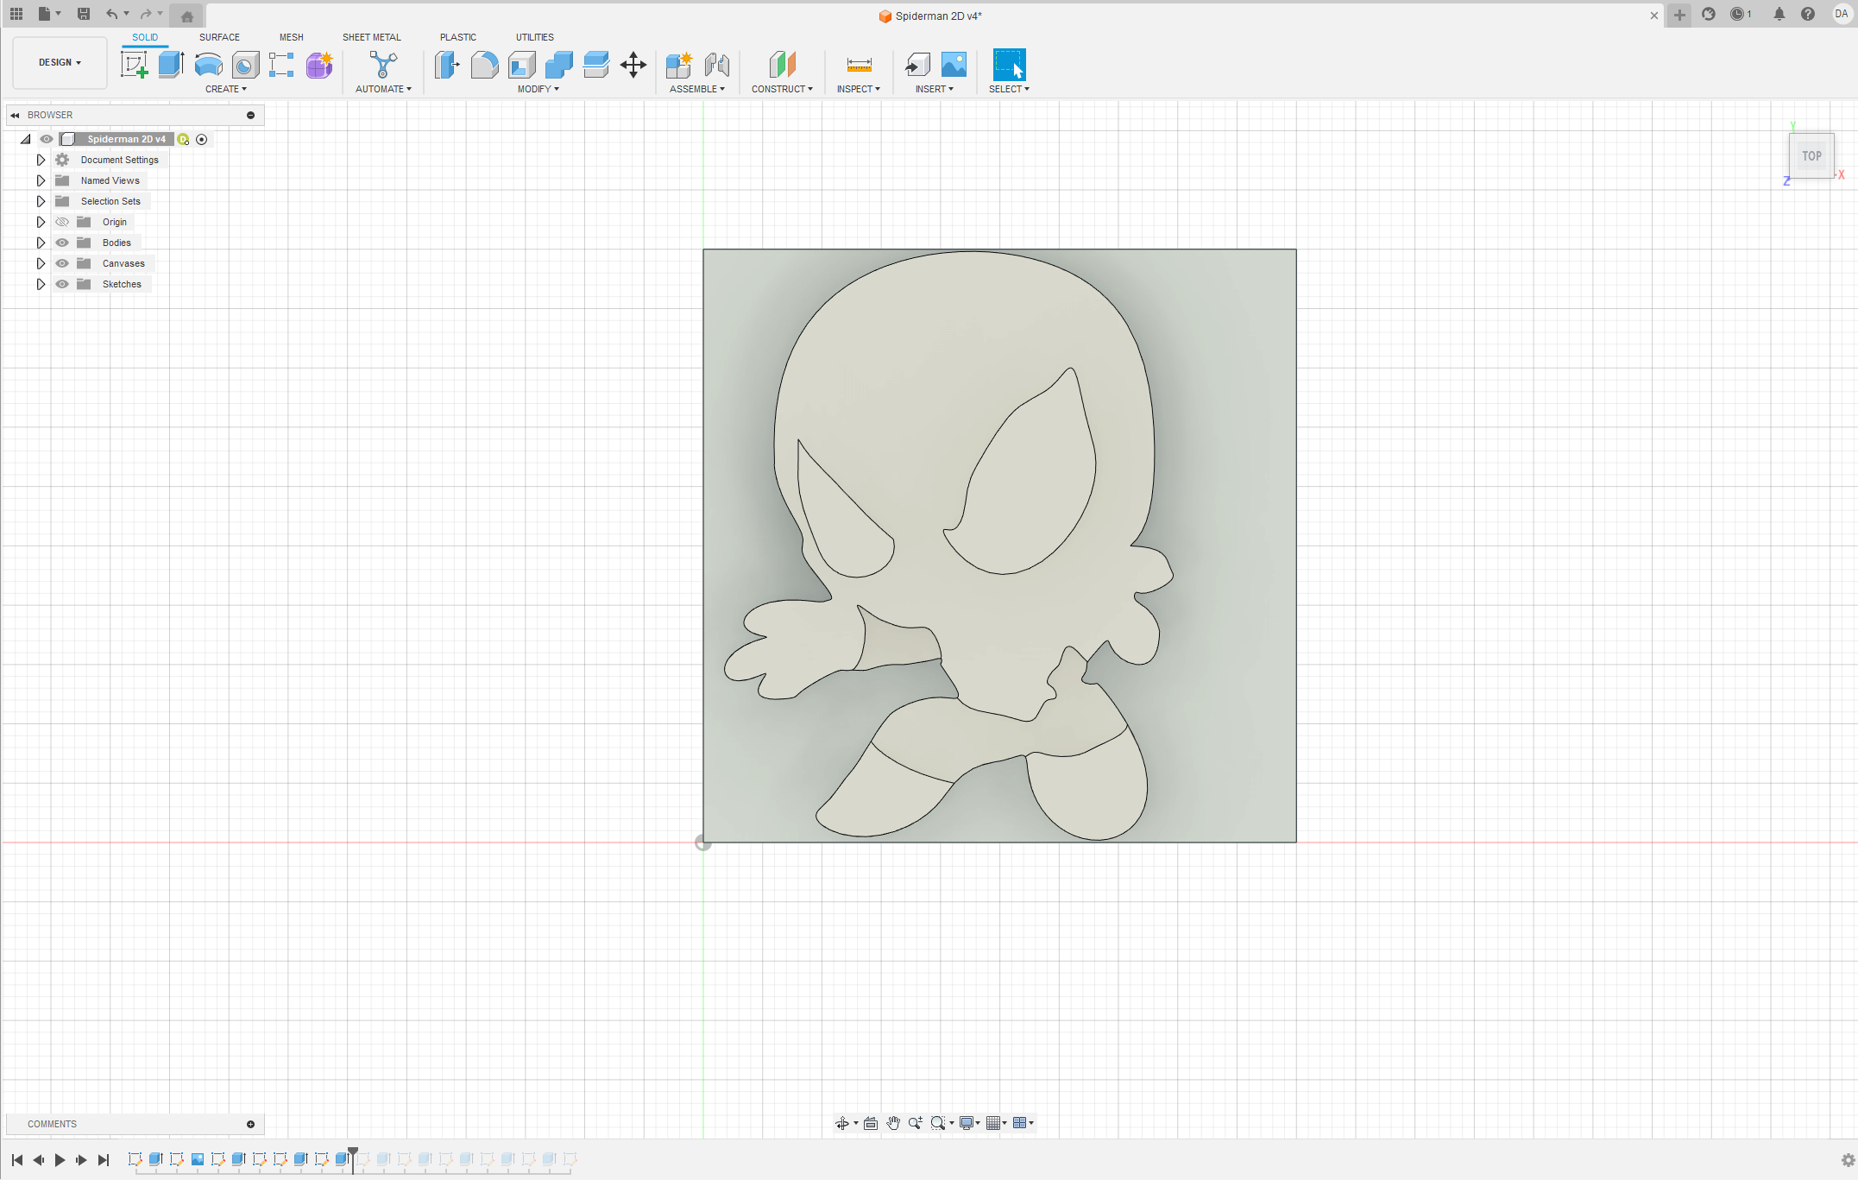
Task: Toggle visibility of Origin folder
Action: (x=61, y=221)
